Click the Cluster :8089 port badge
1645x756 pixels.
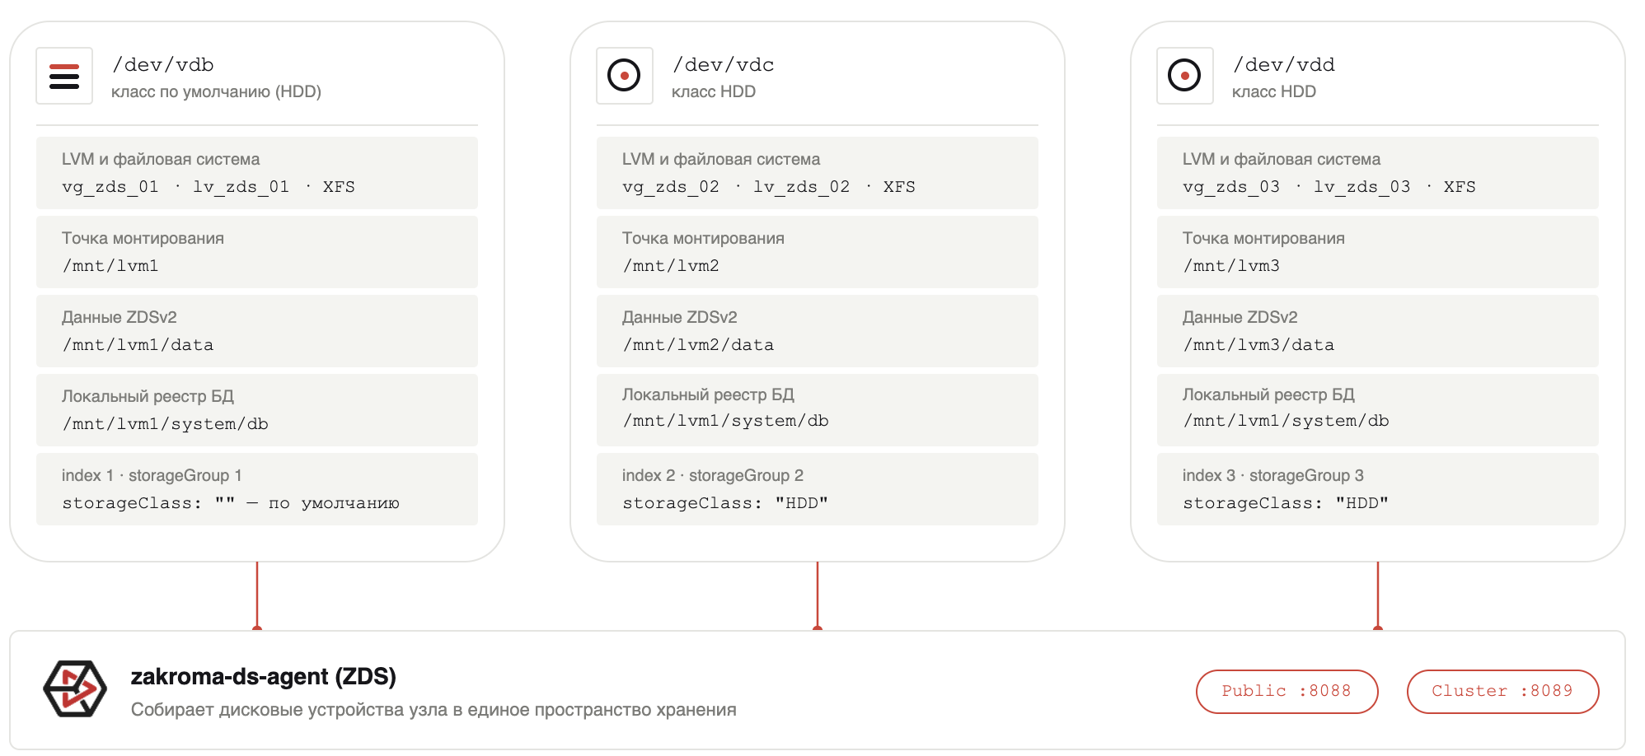point(1502,692)
